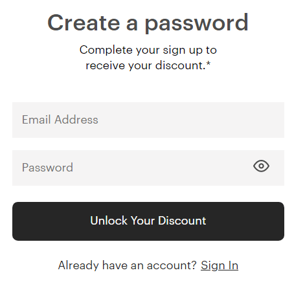This screenshot has width=294, height=288.
Task: Place cursor on Password placeholder text
Action: pyautogui.click(x=47, y=168)
